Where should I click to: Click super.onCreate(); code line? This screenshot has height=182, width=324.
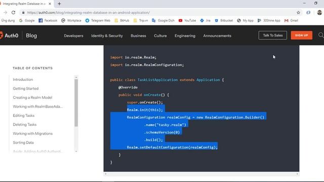click(145, 102)
